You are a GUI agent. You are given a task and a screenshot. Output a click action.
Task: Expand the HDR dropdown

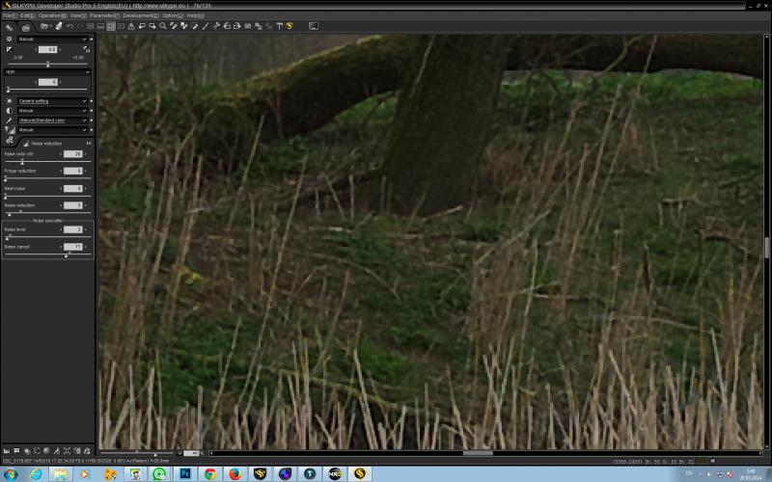click(x=47, y=72)
